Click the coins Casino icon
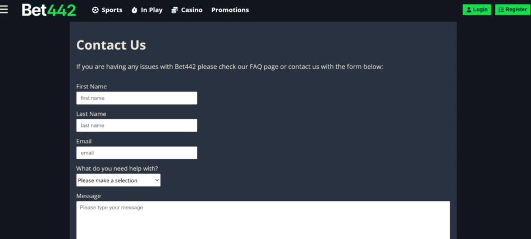 [x=175, y=10]
